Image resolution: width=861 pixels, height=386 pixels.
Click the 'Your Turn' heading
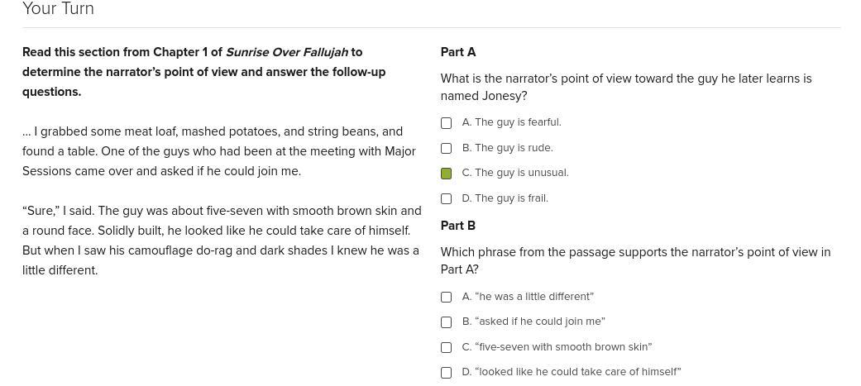click(58, 9)
